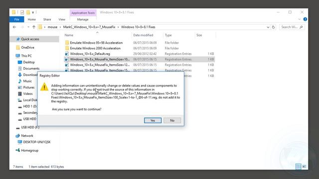Open Explorer help with the question mark
The image size is (319, 179).
pyautogui.click(x=305, y=19)
